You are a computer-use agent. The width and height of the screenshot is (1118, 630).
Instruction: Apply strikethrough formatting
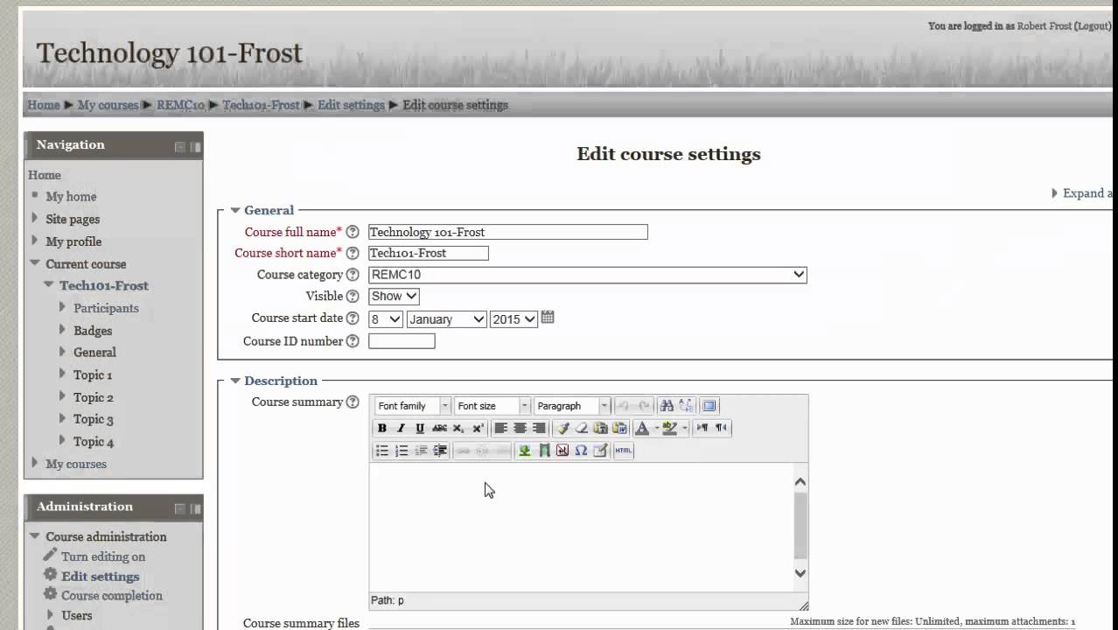coord(439,428)
